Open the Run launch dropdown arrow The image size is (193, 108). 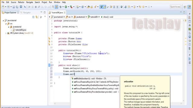coord(68,7)
